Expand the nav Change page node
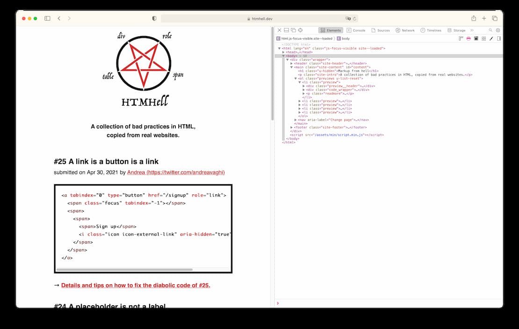The height and width of the screenshot is (329, 519). (295, 120)
